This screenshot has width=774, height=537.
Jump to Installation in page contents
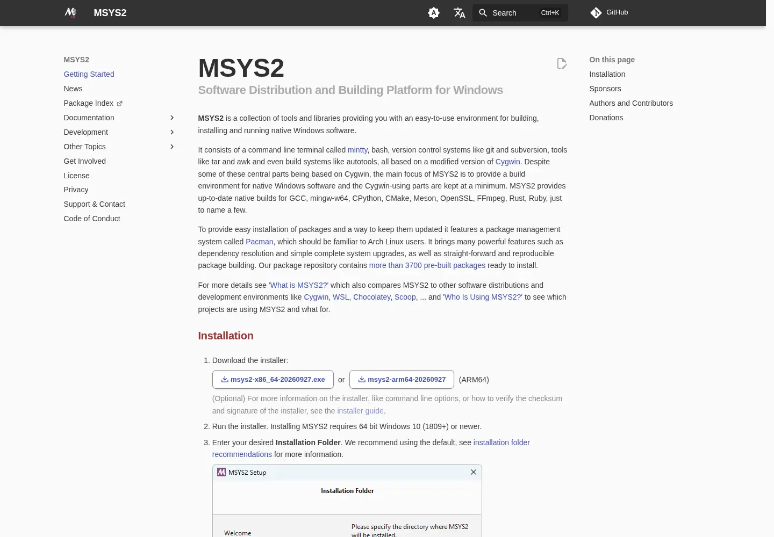click(x=607, y=74)
